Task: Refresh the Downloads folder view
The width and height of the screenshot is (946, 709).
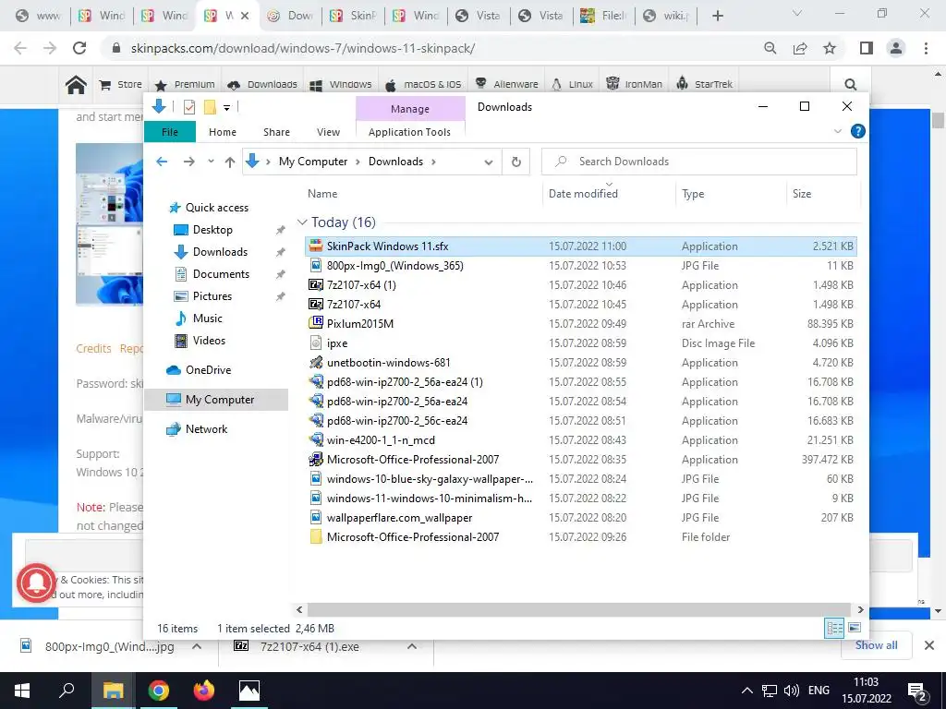Action: pos(515,162)
